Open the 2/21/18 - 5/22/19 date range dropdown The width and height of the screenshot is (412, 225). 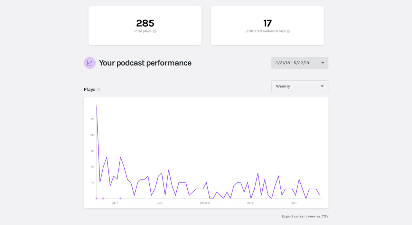299,63
